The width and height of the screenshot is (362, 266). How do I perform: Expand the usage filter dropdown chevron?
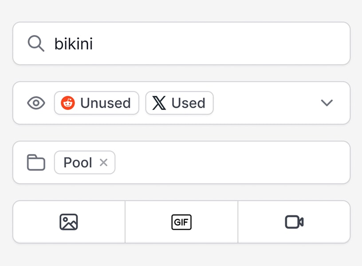(327, 103)
